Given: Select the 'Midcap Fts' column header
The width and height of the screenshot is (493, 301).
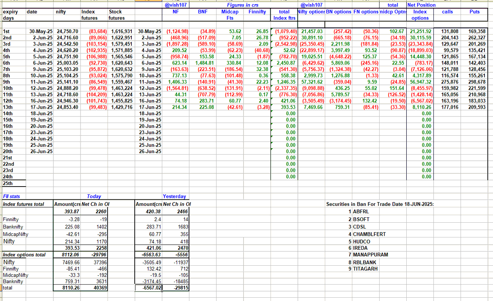Looking at the screenshot, I should 230,15.
